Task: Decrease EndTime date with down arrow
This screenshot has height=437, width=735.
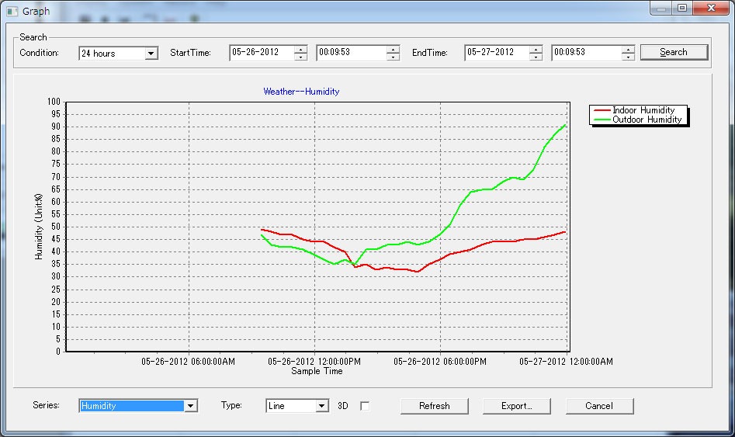Action: click(536, 57)
